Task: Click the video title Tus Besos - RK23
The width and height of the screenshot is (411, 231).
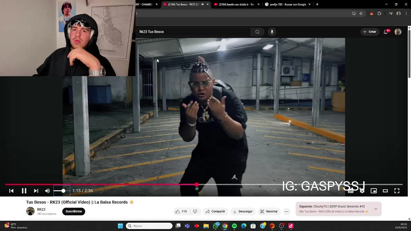Action: point(80,202)
